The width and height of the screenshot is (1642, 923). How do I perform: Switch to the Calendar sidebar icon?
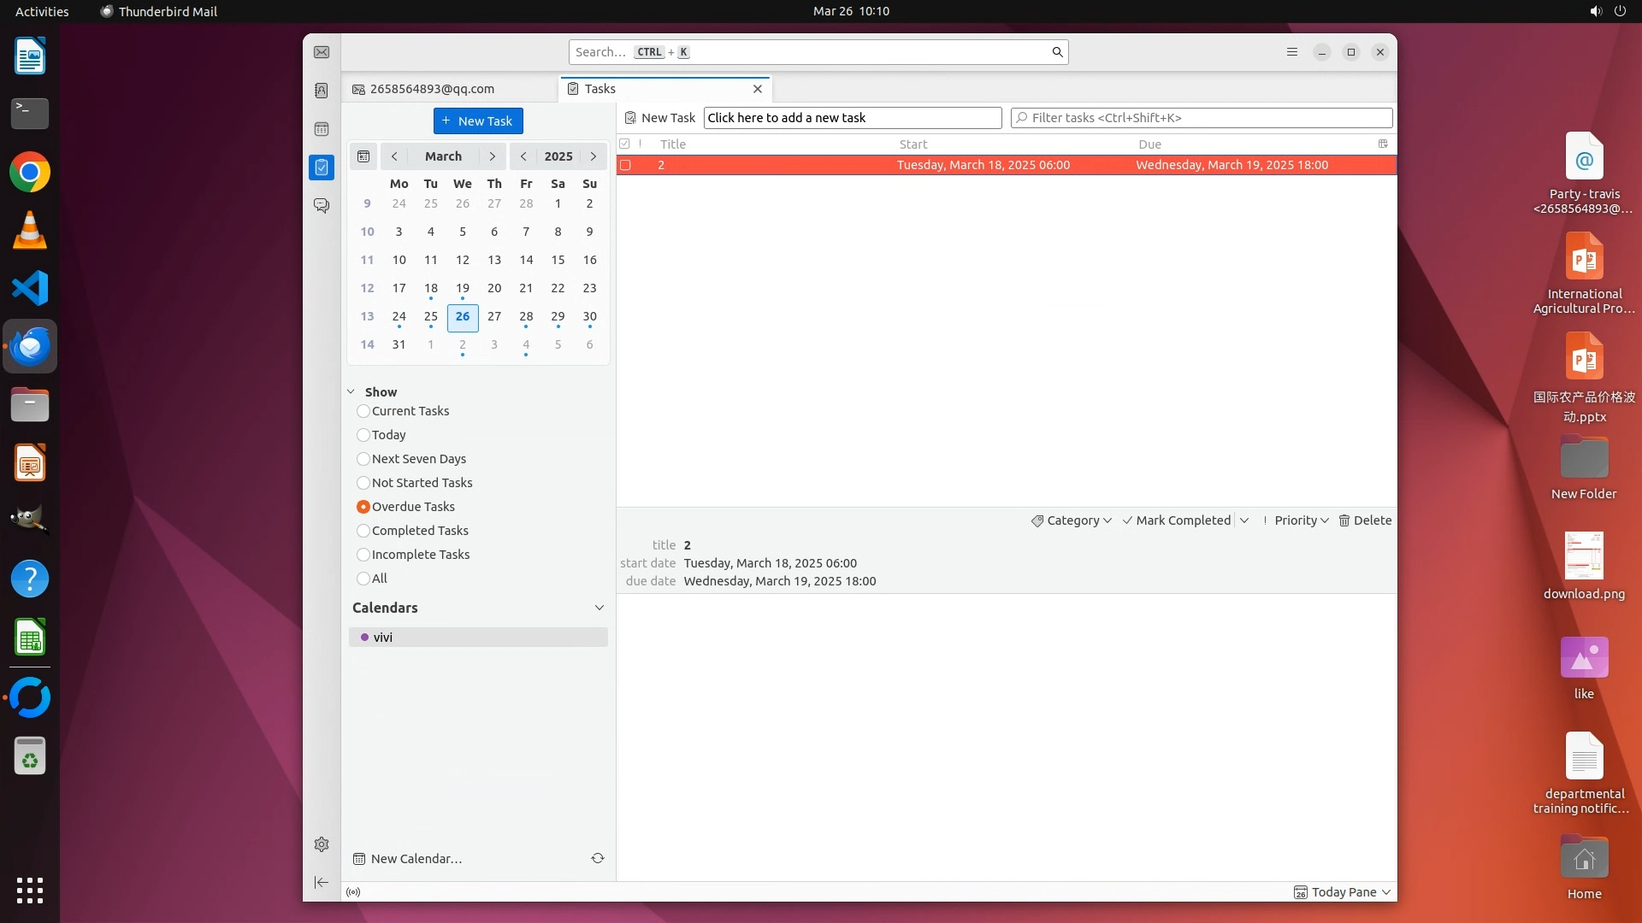click(x=322, y=129)
